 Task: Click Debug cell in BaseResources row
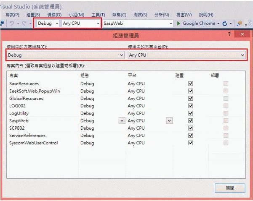[x=87, y=84]
